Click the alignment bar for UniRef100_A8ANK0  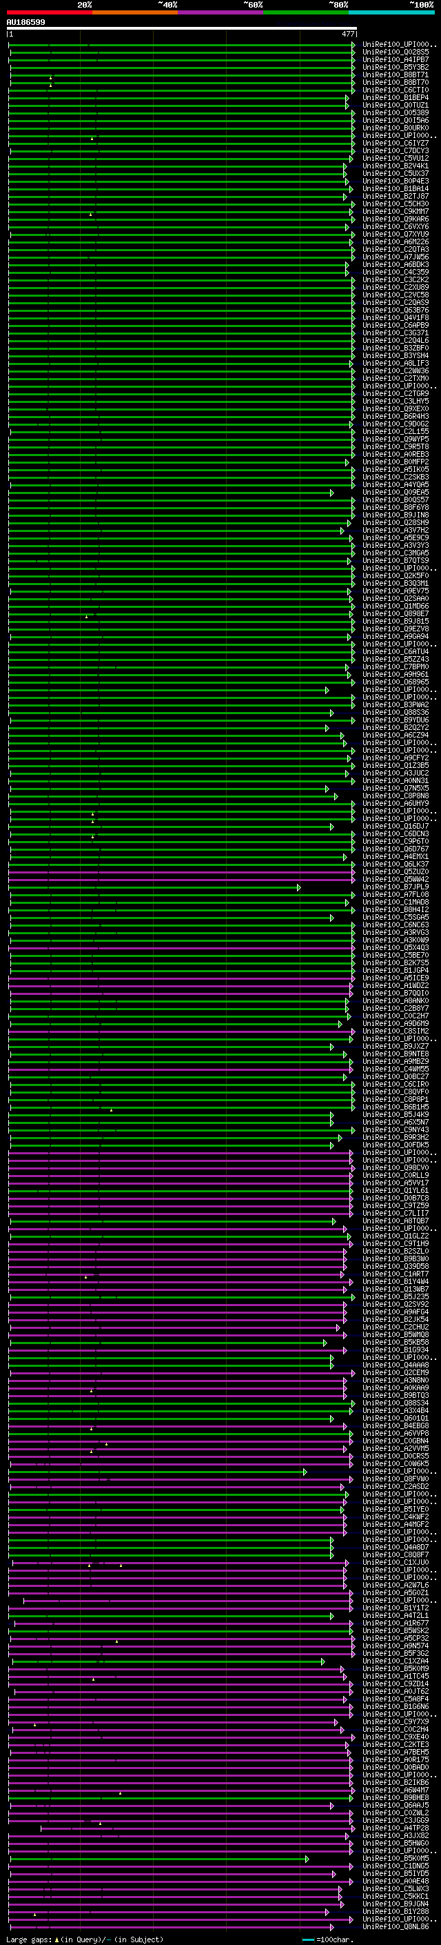pos(179,1000)
